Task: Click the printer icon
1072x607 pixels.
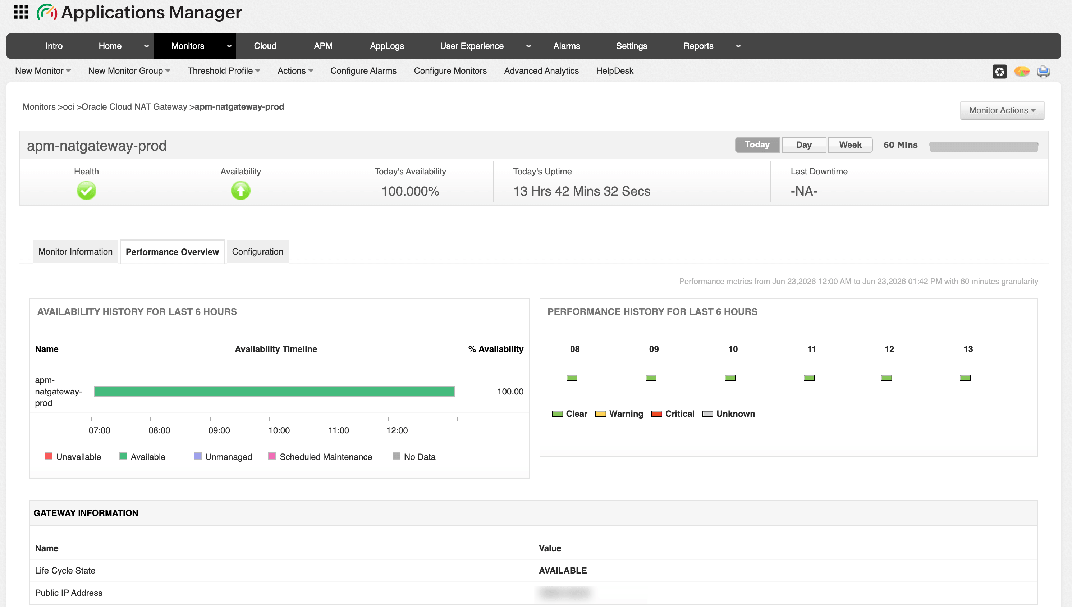Action: (x=1043, y=71)
